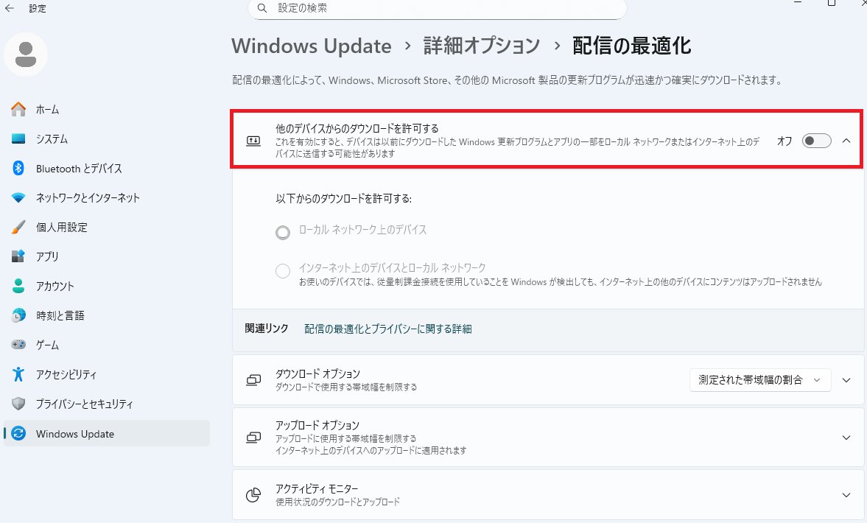This screenshot has width=867, height=523.
Task: Click the 設定の検索 search field
Action: (438, 8)
